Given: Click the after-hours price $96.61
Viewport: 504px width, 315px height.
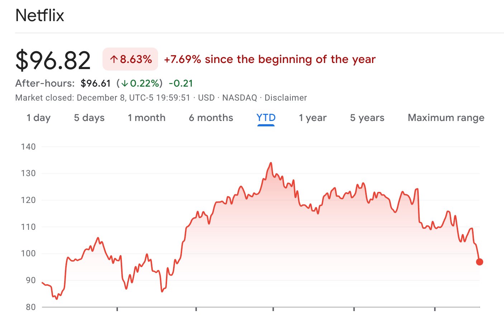Looking at the screenshot, I should pyautogui.click(x=96, y=83).
